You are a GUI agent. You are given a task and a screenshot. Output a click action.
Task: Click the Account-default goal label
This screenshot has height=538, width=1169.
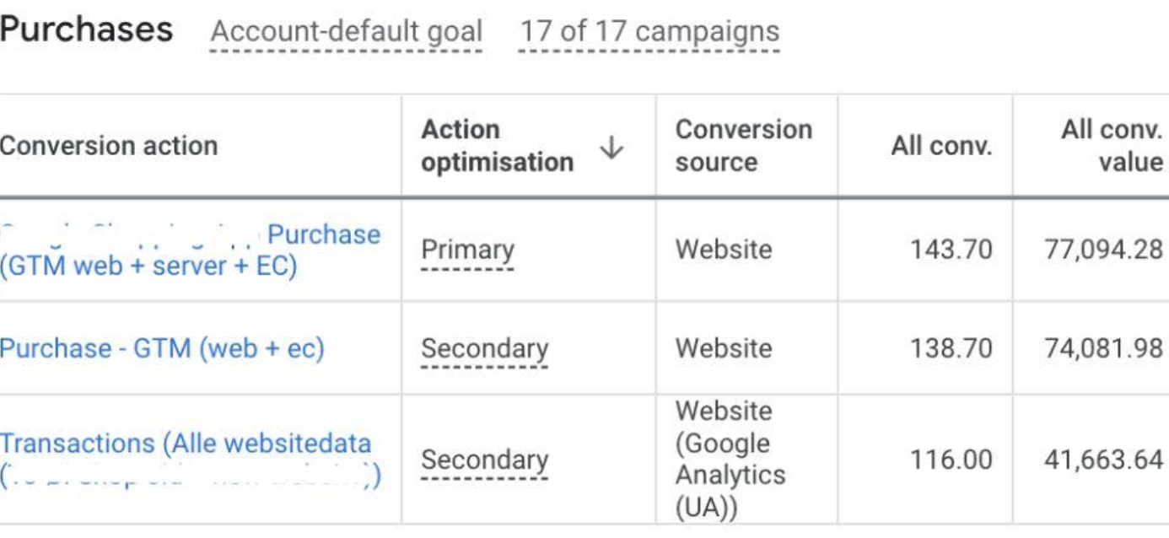pyautogui.click(x=346, y=32)
